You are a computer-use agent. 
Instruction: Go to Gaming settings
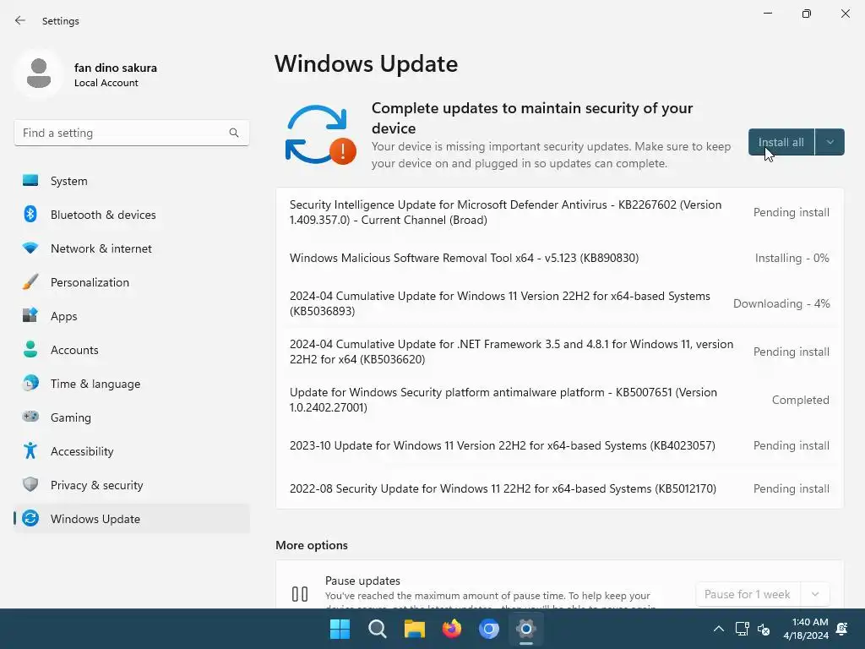(x=132, y=417)
